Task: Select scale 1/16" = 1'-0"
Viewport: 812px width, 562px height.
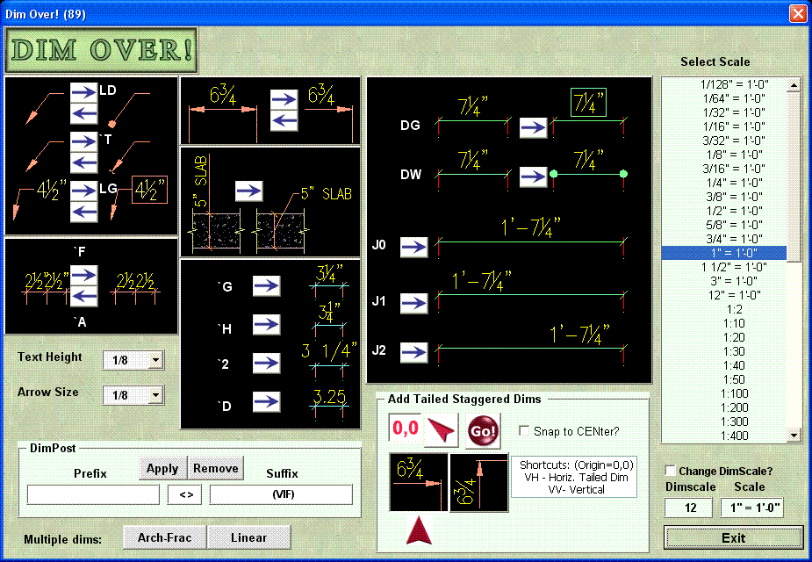Action: [x=724, y=126]
